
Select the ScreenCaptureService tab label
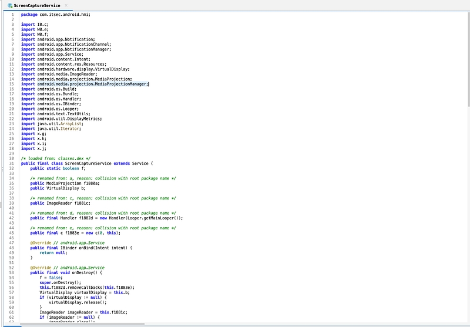coord(36,5)
